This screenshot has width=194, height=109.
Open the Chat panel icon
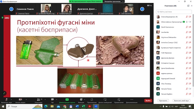(53, 99)
